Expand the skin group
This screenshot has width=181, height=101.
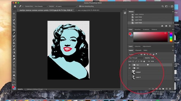[132, 68]
